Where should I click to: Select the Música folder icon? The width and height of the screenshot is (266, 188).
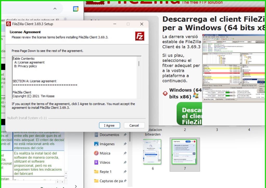[x=96, y=153]
